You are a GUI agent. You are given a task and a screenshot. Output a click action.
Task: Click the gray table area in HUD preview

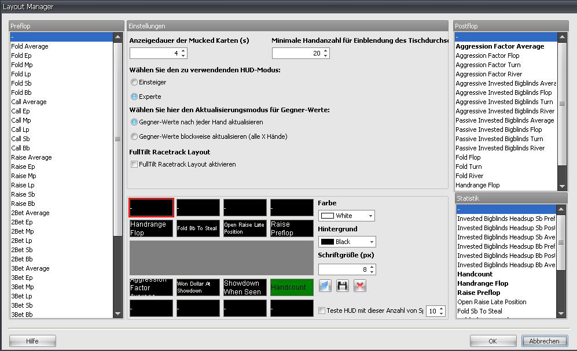point(222,258)
